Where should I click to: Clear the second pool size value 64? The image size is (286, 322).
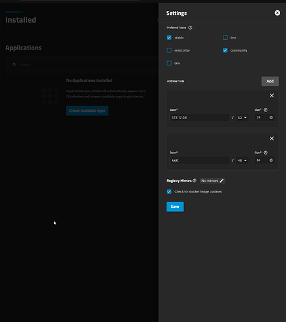271,160
